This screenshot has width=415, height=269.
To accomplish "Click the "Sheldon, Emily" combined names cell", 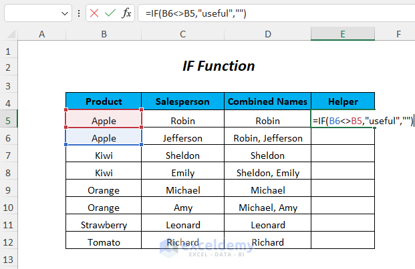I will click(267, 173).
